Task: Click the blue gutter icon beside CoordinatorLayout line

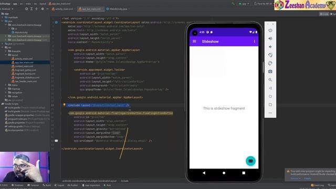Action: coord(56,22)
